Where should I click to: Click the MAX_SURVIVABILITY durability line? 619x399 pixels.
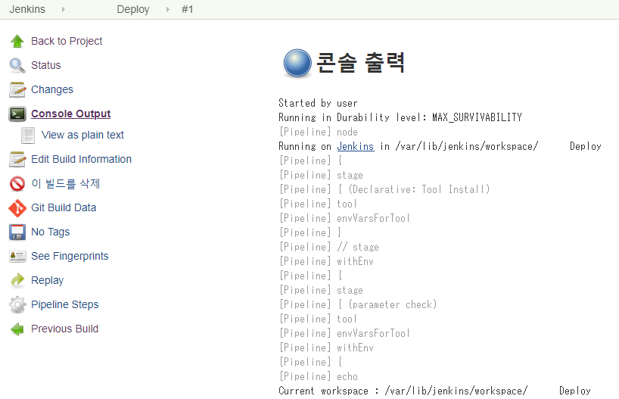tap(400, 117)
